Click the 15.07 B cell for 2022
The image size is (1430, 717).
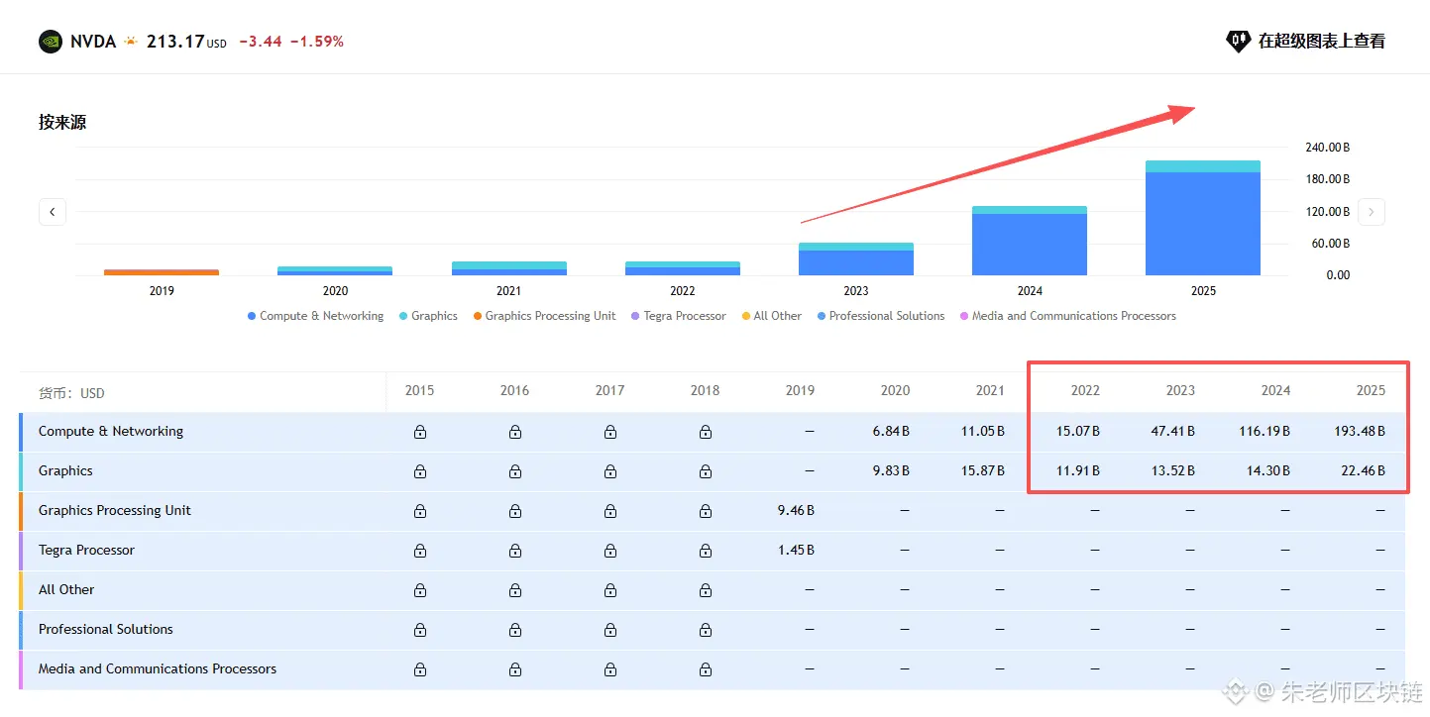pos(1077,432)
